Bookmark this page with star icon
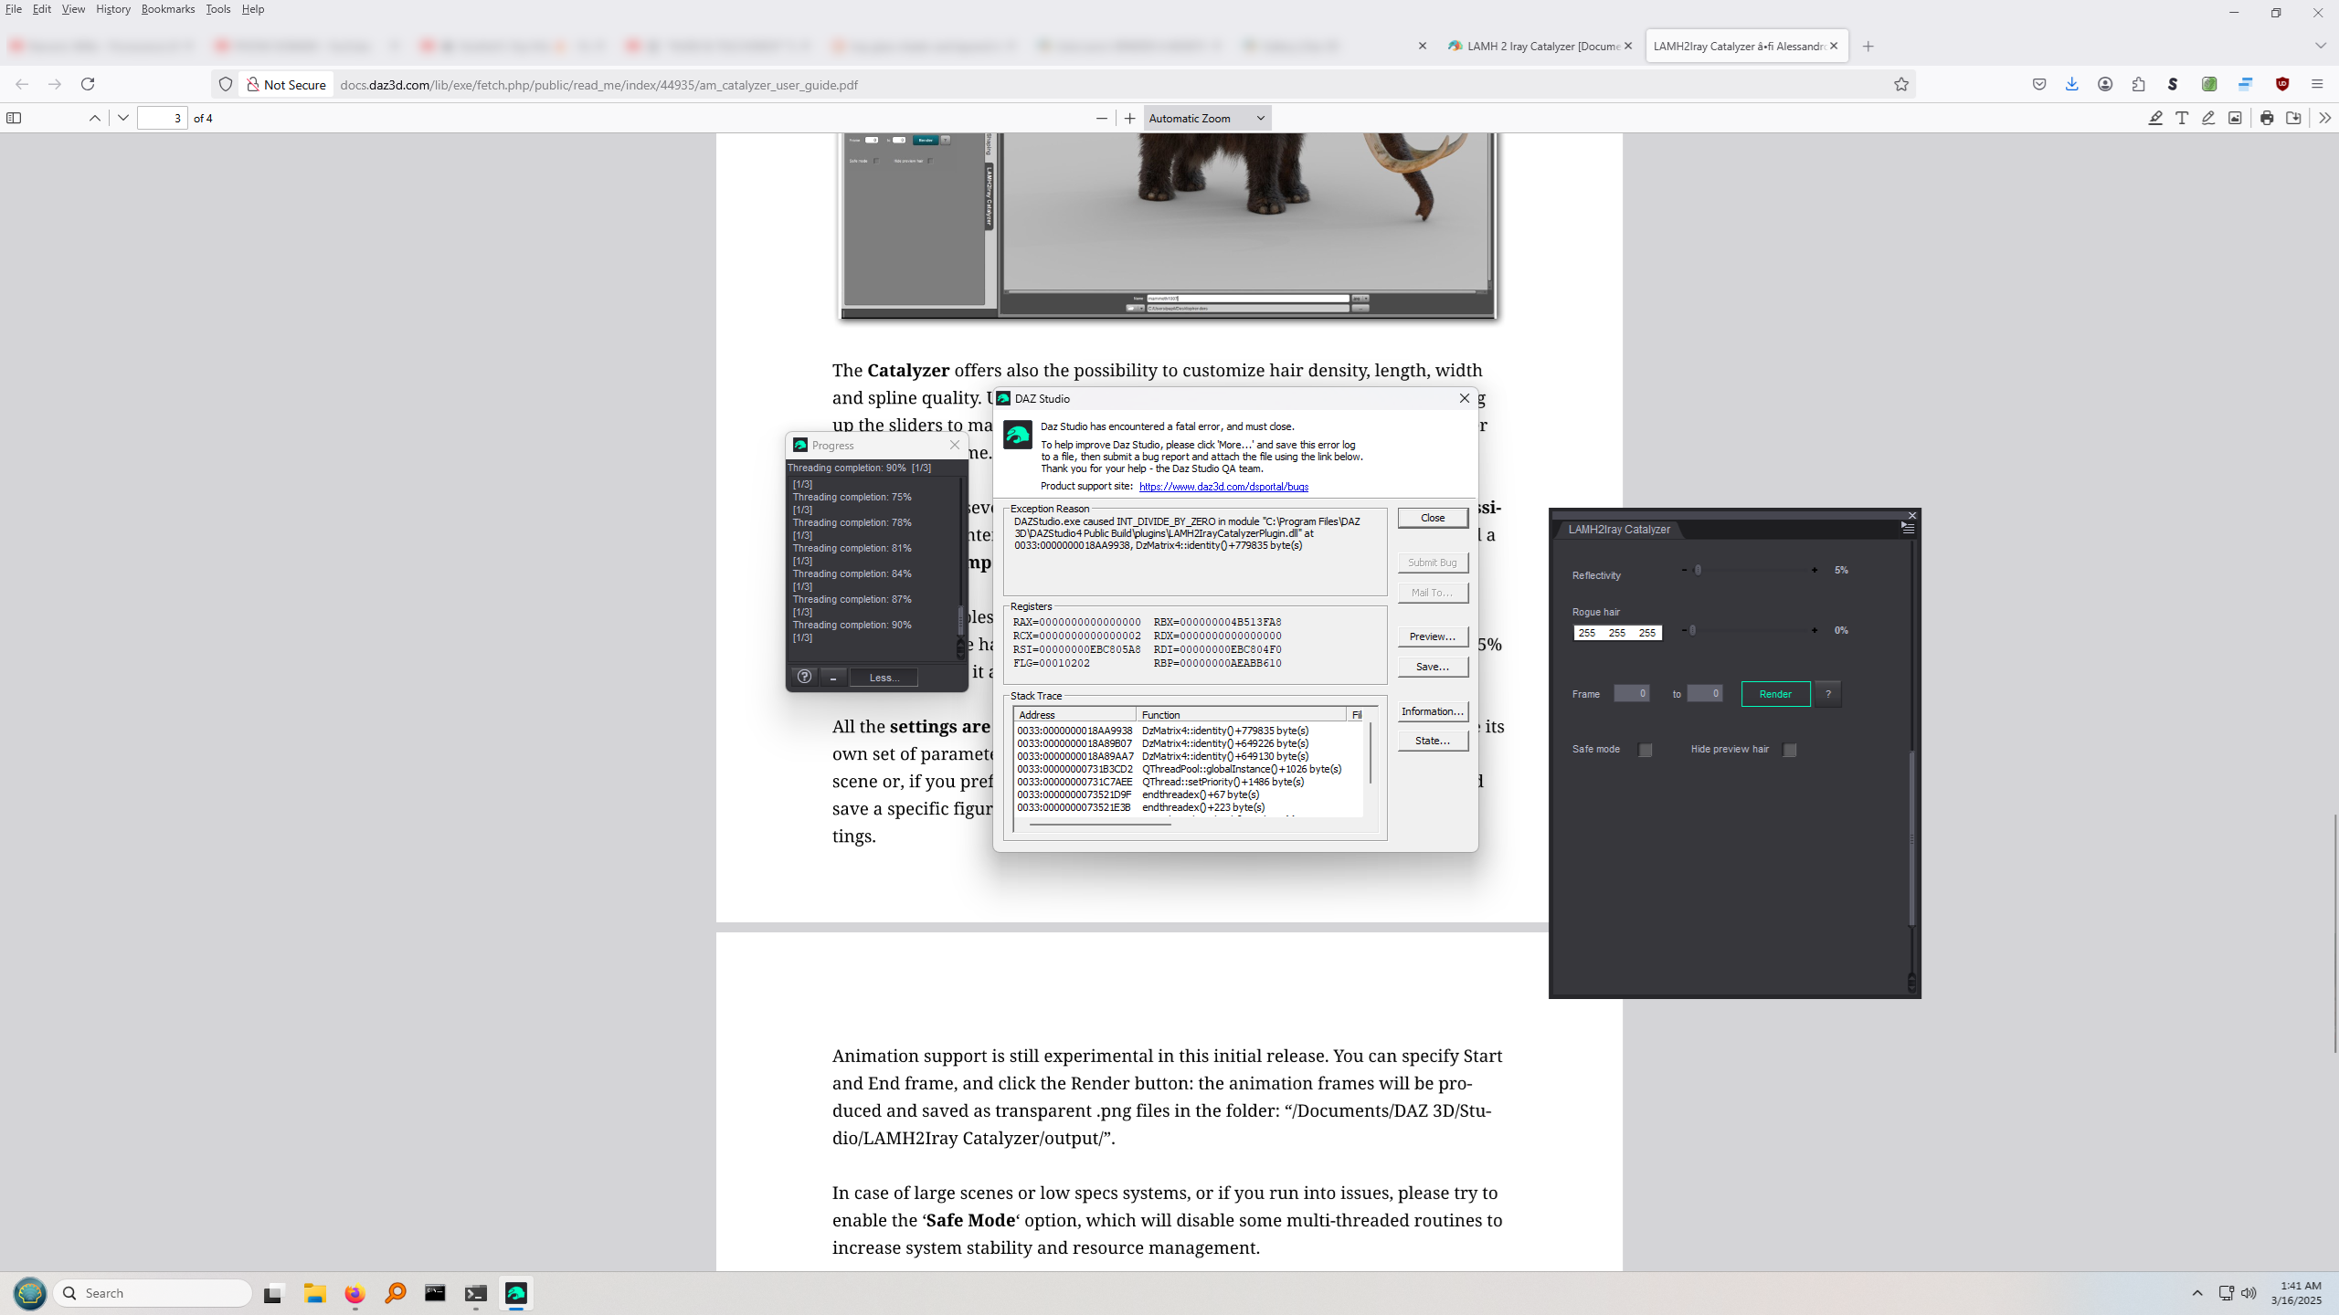Image resolution: width=2339 pixels, height=1315 pixels. 1901,84
